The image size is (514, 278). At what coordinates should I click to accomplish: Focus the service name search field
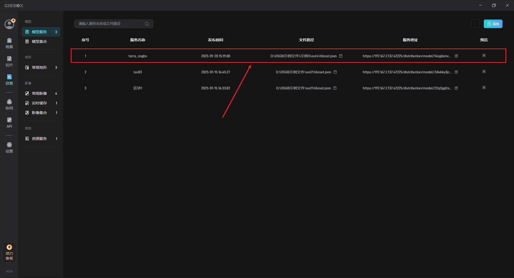coord(114,24)
